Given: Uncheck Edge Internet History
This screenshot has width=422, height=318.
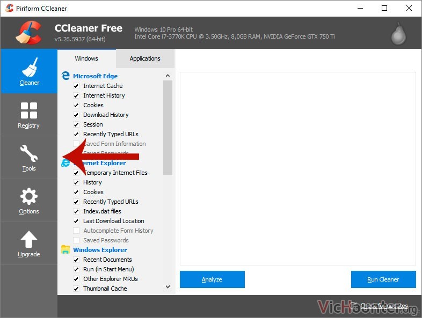Looking at the screenshot, I should click(76, 95).
